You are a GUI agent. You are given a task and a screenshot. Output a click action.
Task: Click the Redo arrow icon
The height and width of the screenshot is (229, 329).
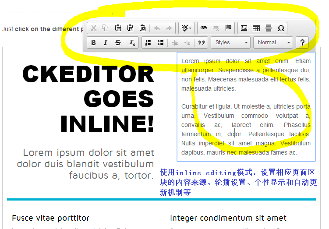click(x=169, y=28)
